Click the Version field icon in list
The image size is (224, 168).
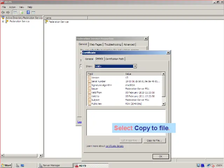[89, 78]
